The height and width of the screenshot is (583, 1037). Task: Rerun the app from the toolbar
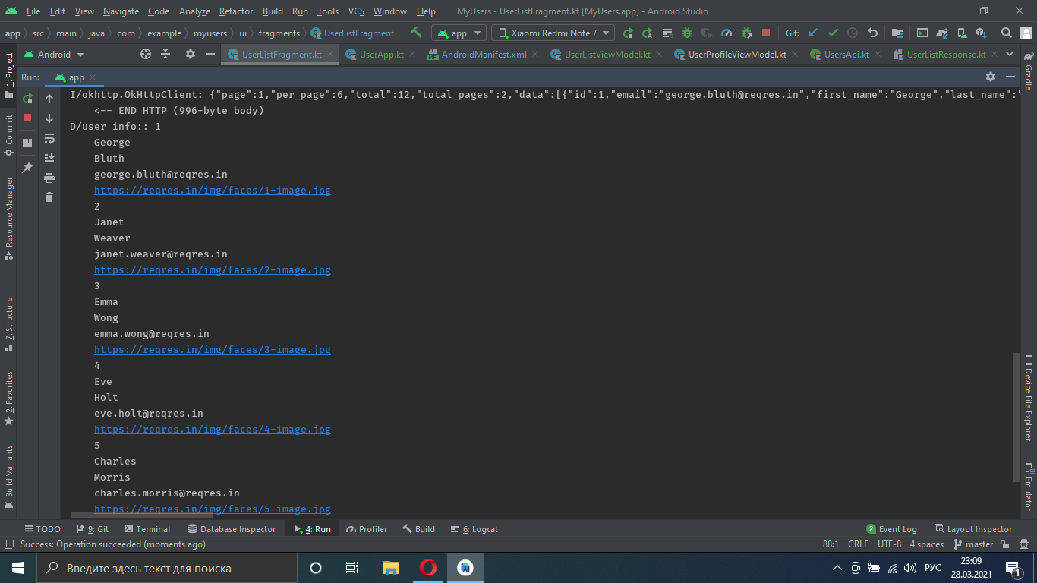pos(628,33)
